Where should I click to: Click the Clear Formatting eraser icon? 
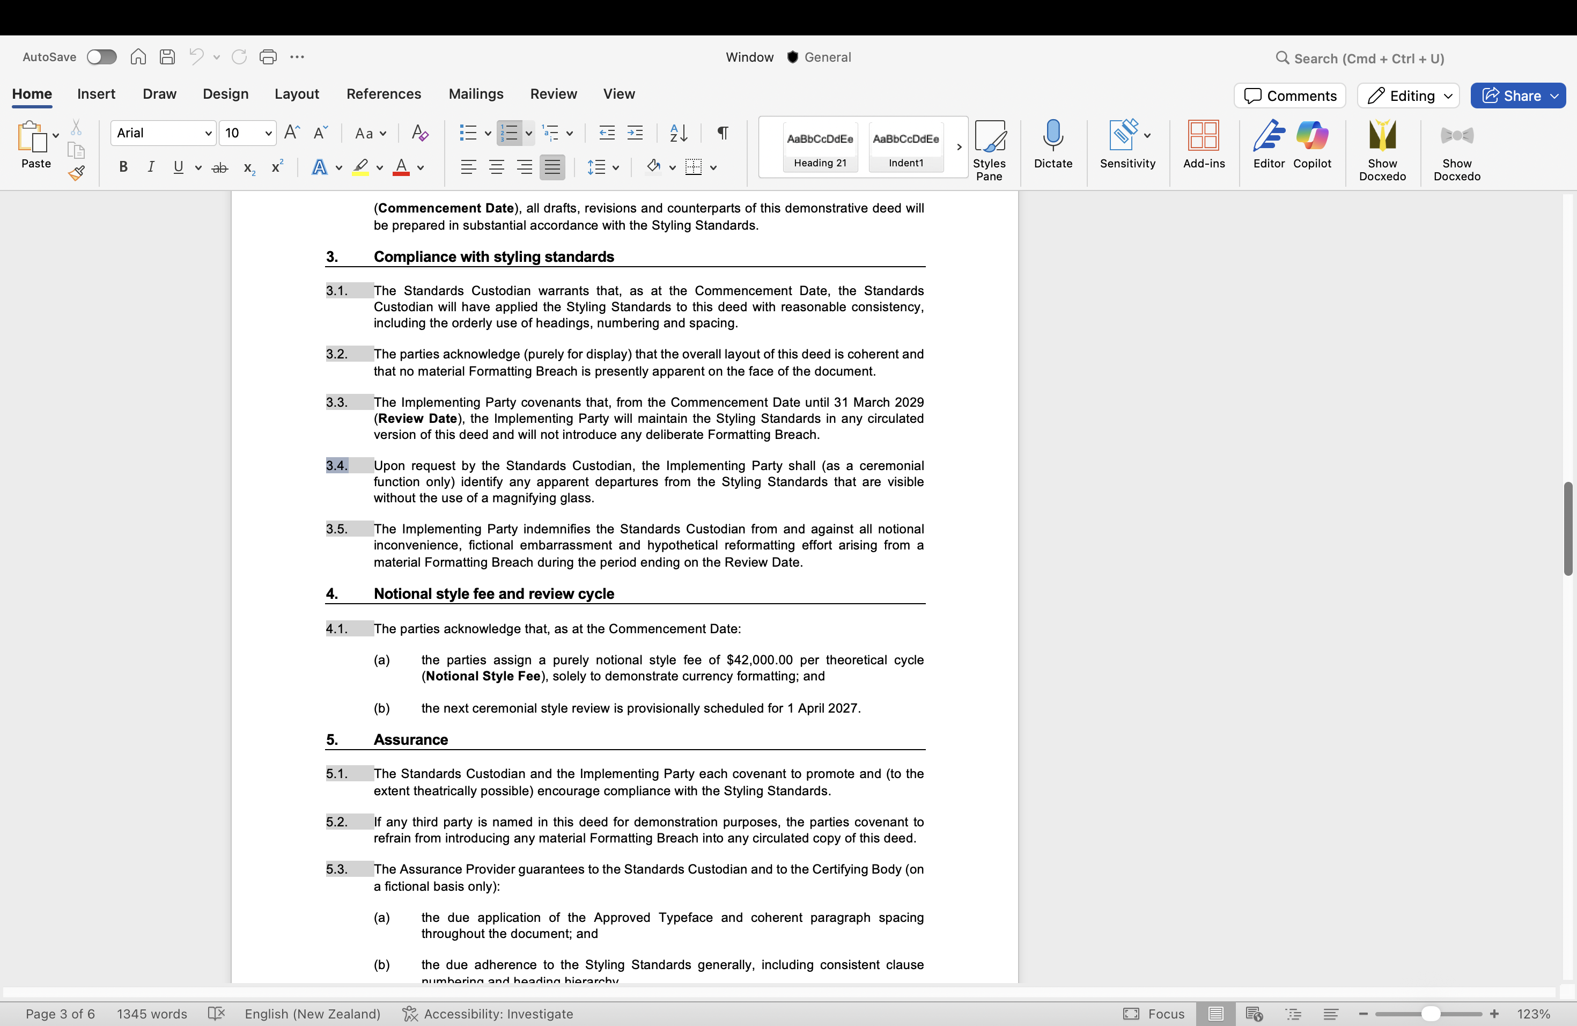(419, 133)
